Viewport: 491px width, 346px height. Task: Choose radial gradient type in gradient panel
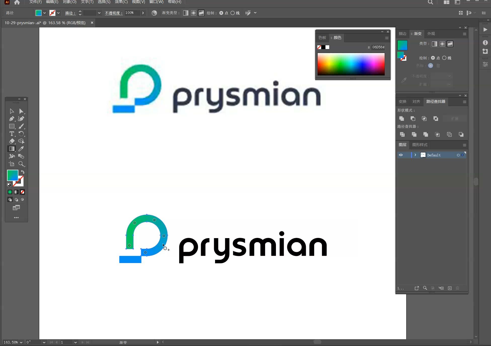click(x=442, y=44)
